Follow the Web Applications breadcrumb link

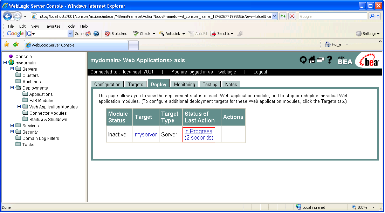click(x=146, y=60)
